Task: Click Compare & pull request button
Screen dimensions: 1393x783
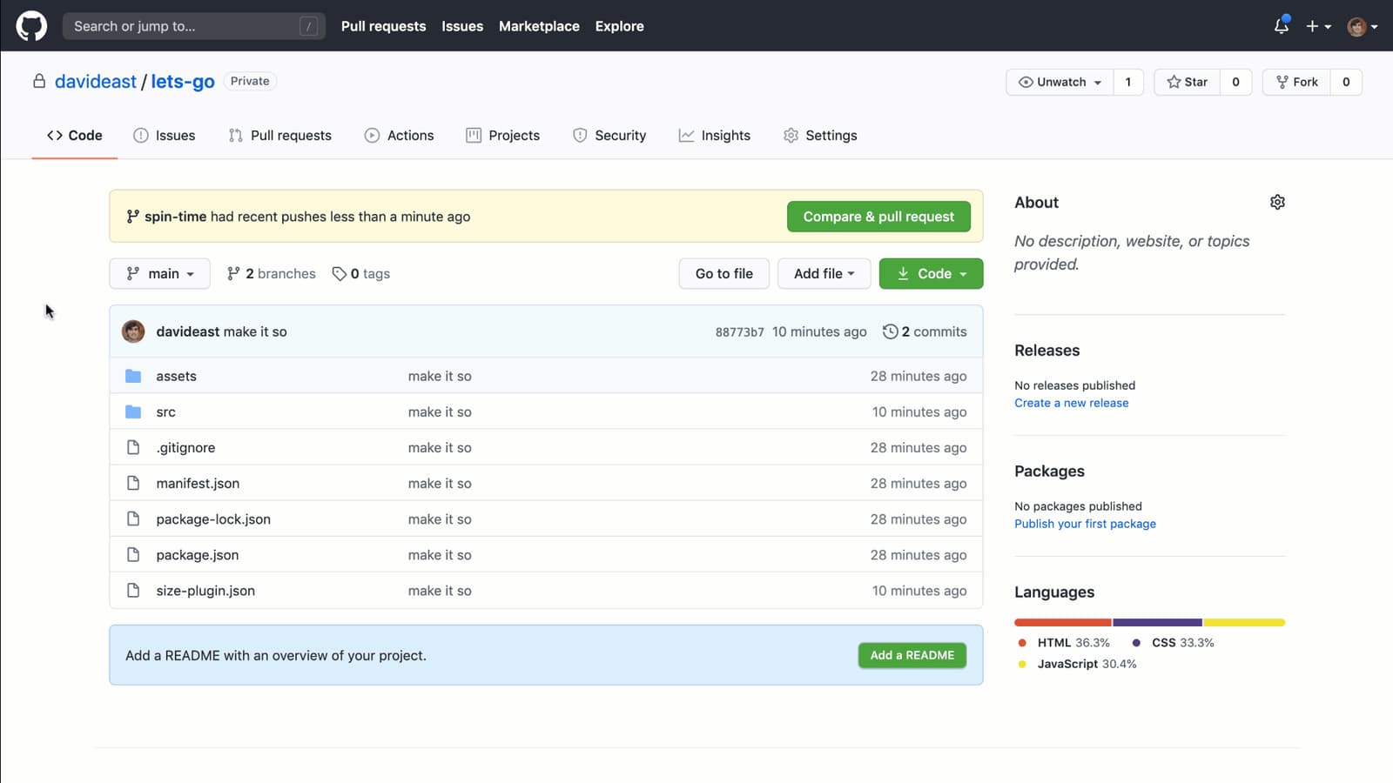Action: pos(878,217)
